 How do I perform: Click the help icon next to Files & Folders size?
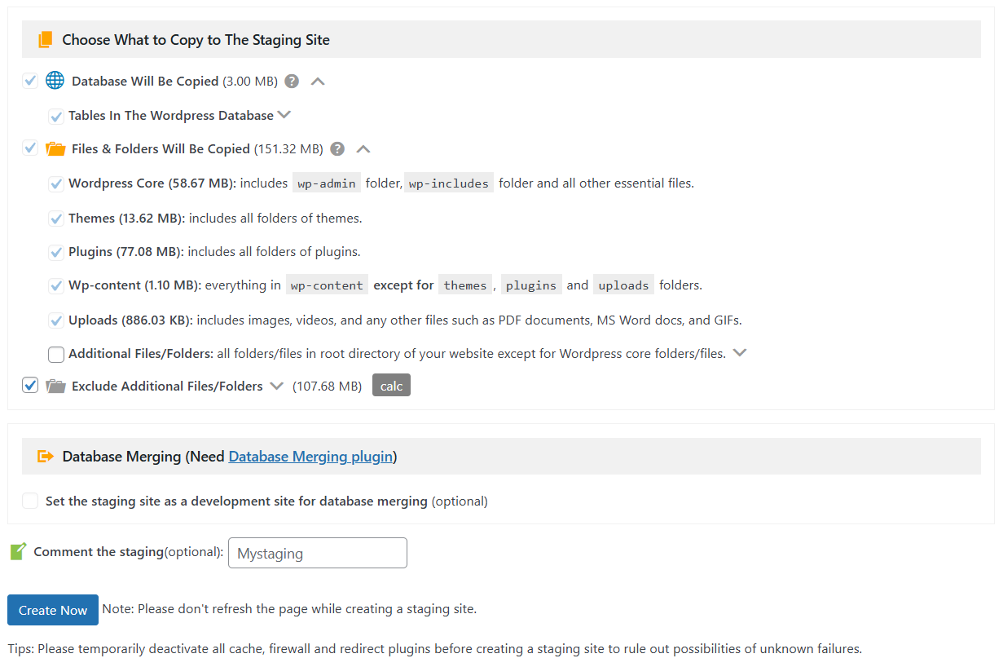pos(337,149)
